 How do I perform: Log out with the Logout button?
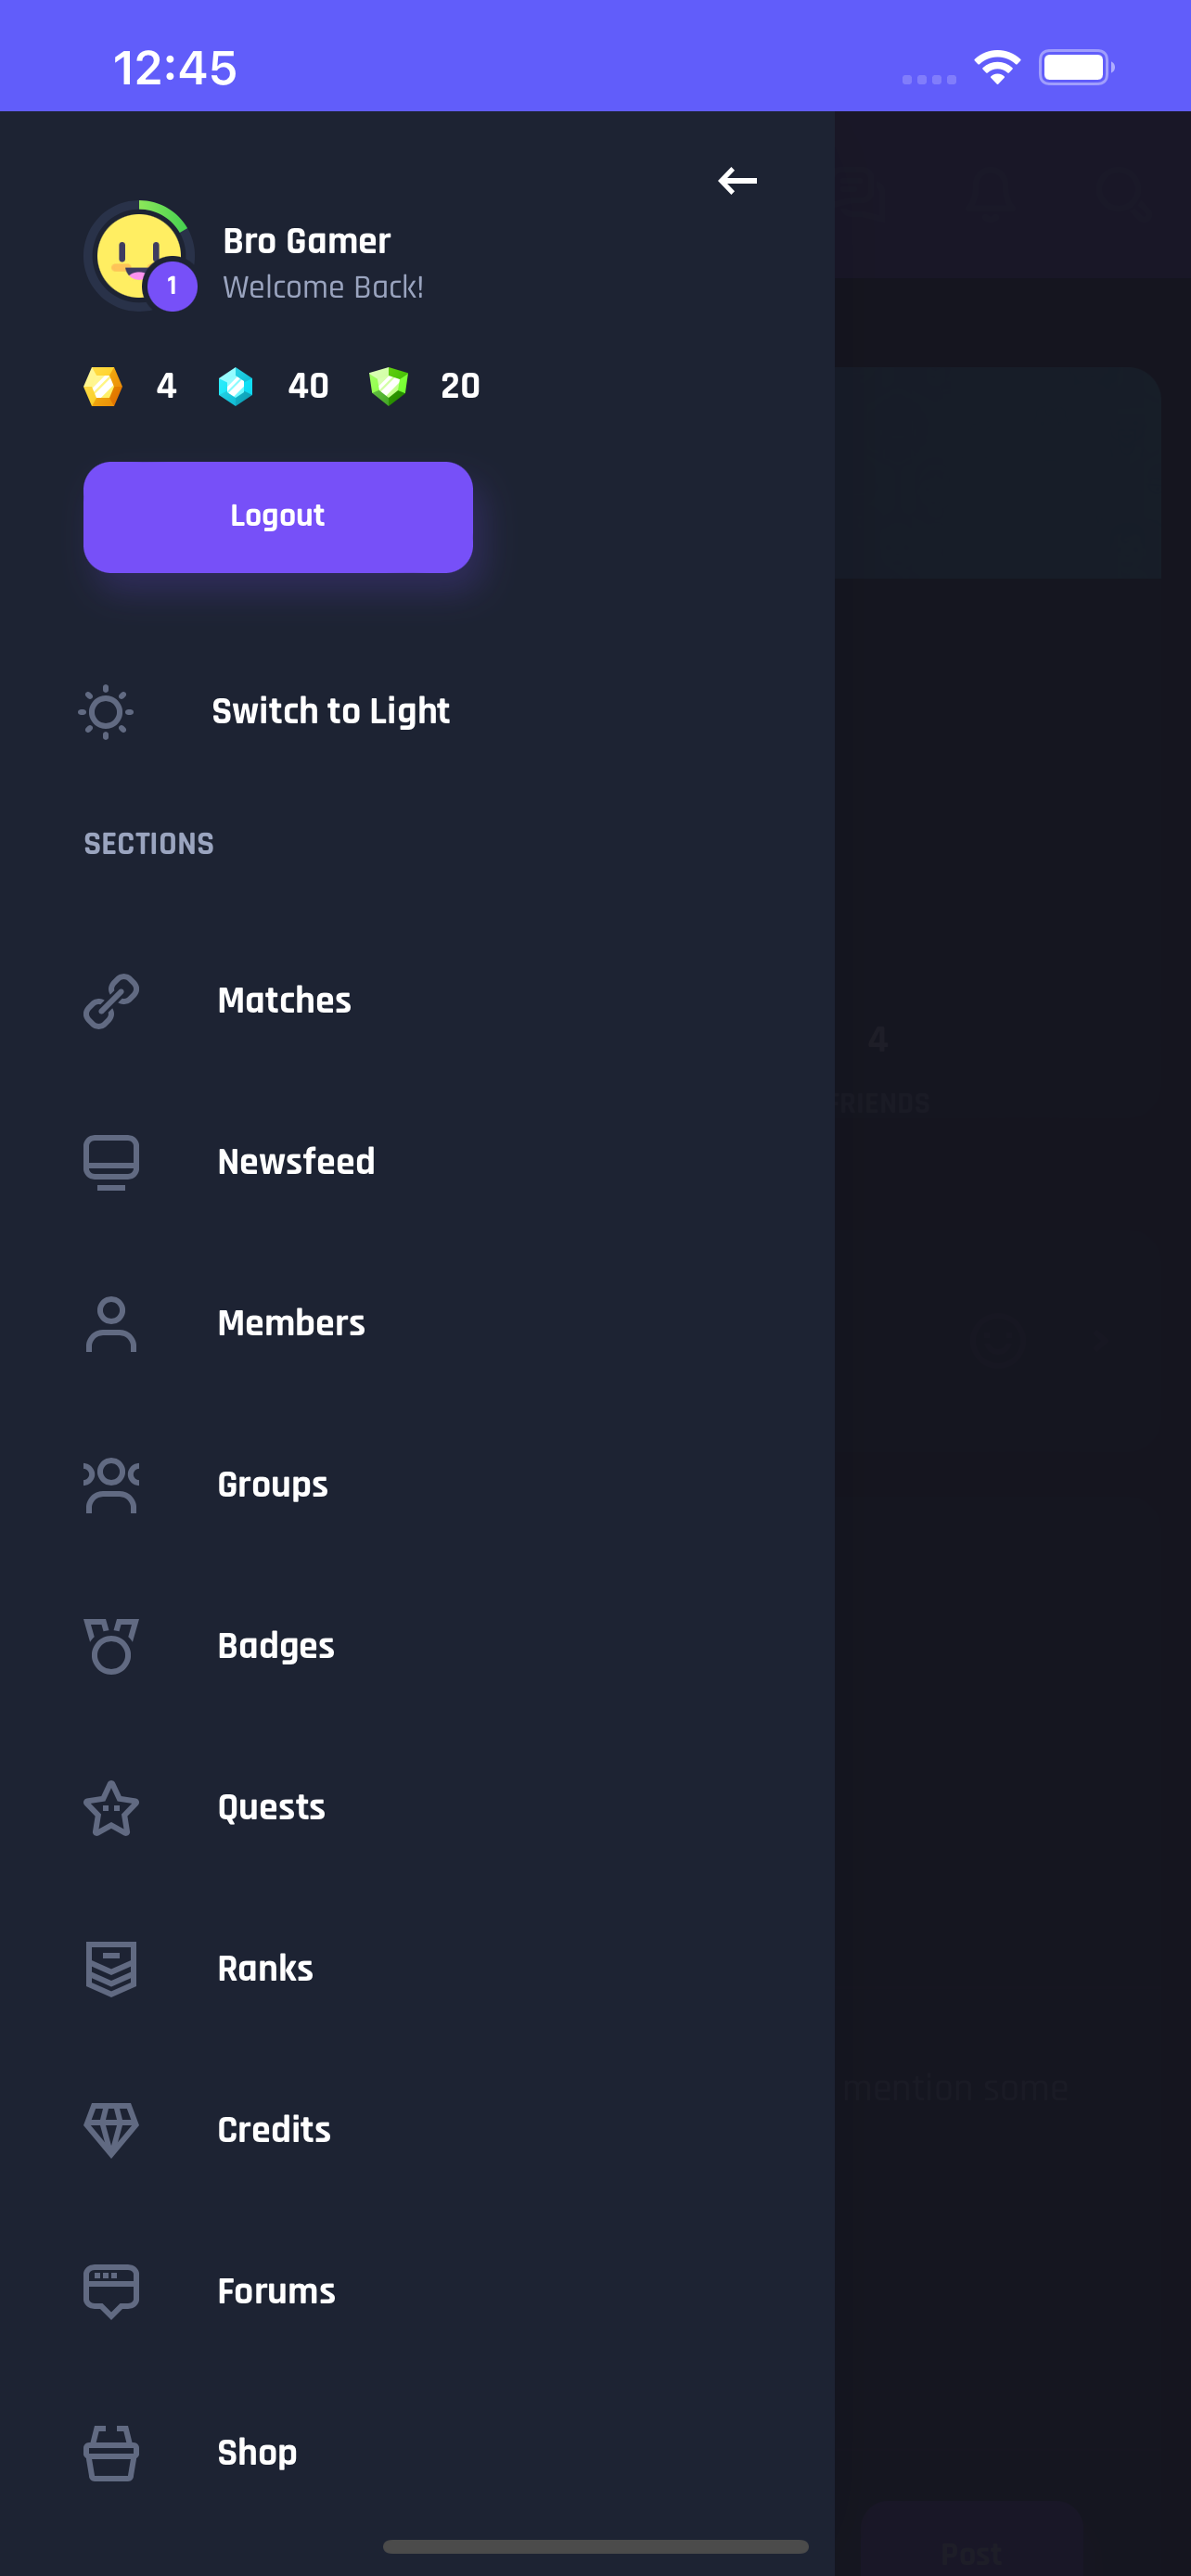[278, 517]
